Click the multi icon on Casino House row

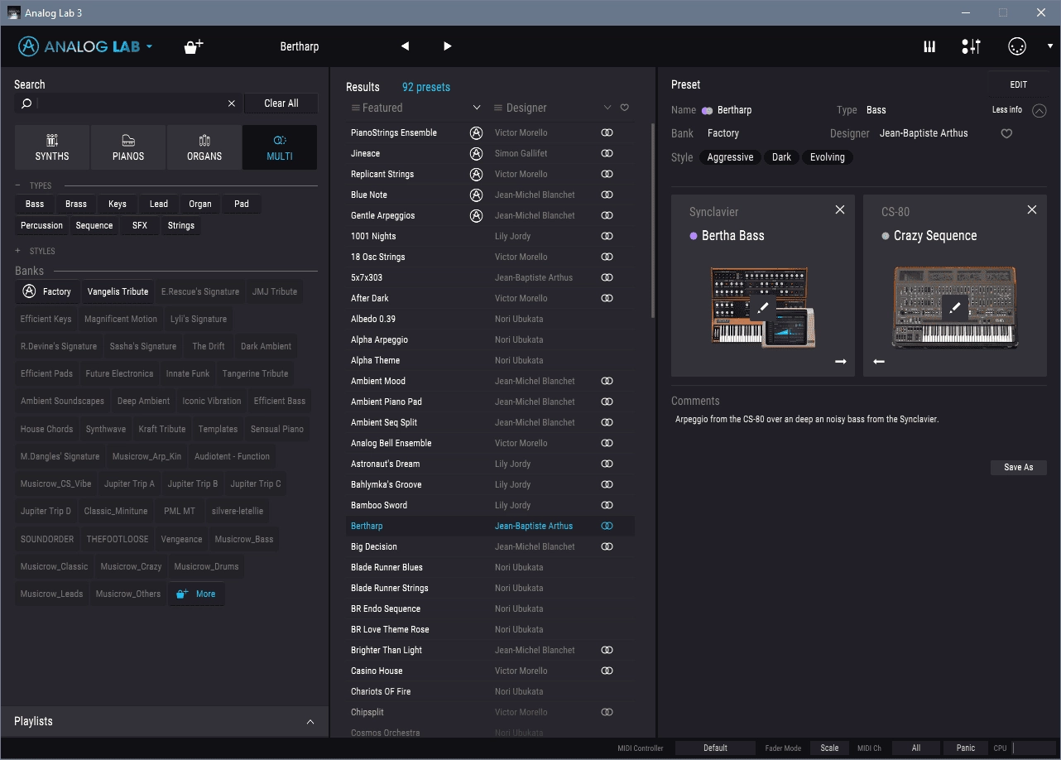[x=607, y=671]
